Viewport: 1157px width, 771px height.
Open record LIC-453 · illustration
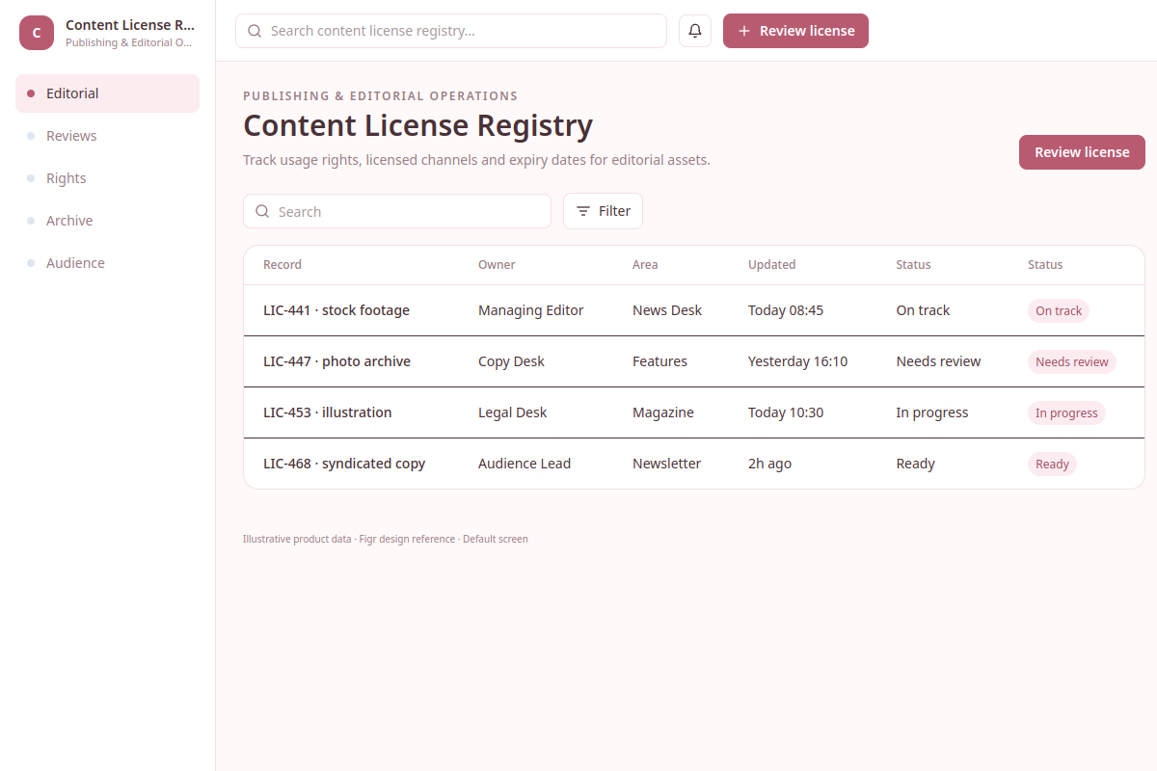point(327,412)
